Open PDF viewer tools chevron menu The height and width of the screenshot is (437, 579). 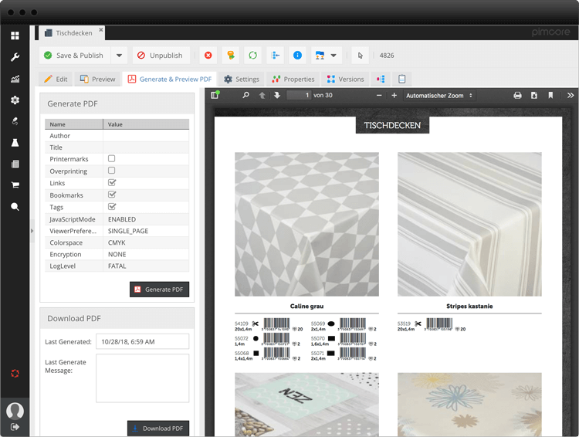[x=571, y=96]
